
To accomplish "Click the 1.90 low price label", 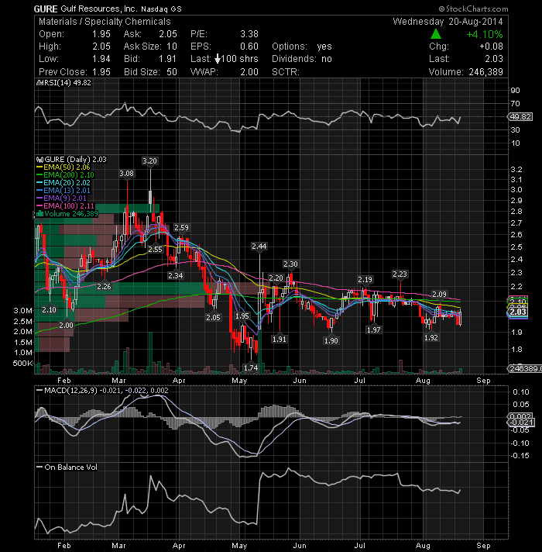I will click(x=331, y=341).
